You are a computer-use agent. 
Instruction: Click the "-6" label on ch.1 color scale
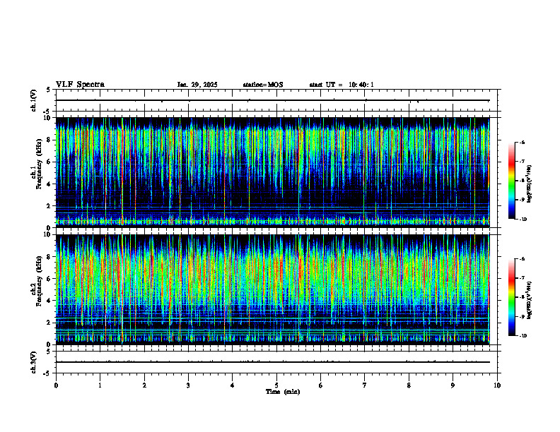click(x=522, y=143)
